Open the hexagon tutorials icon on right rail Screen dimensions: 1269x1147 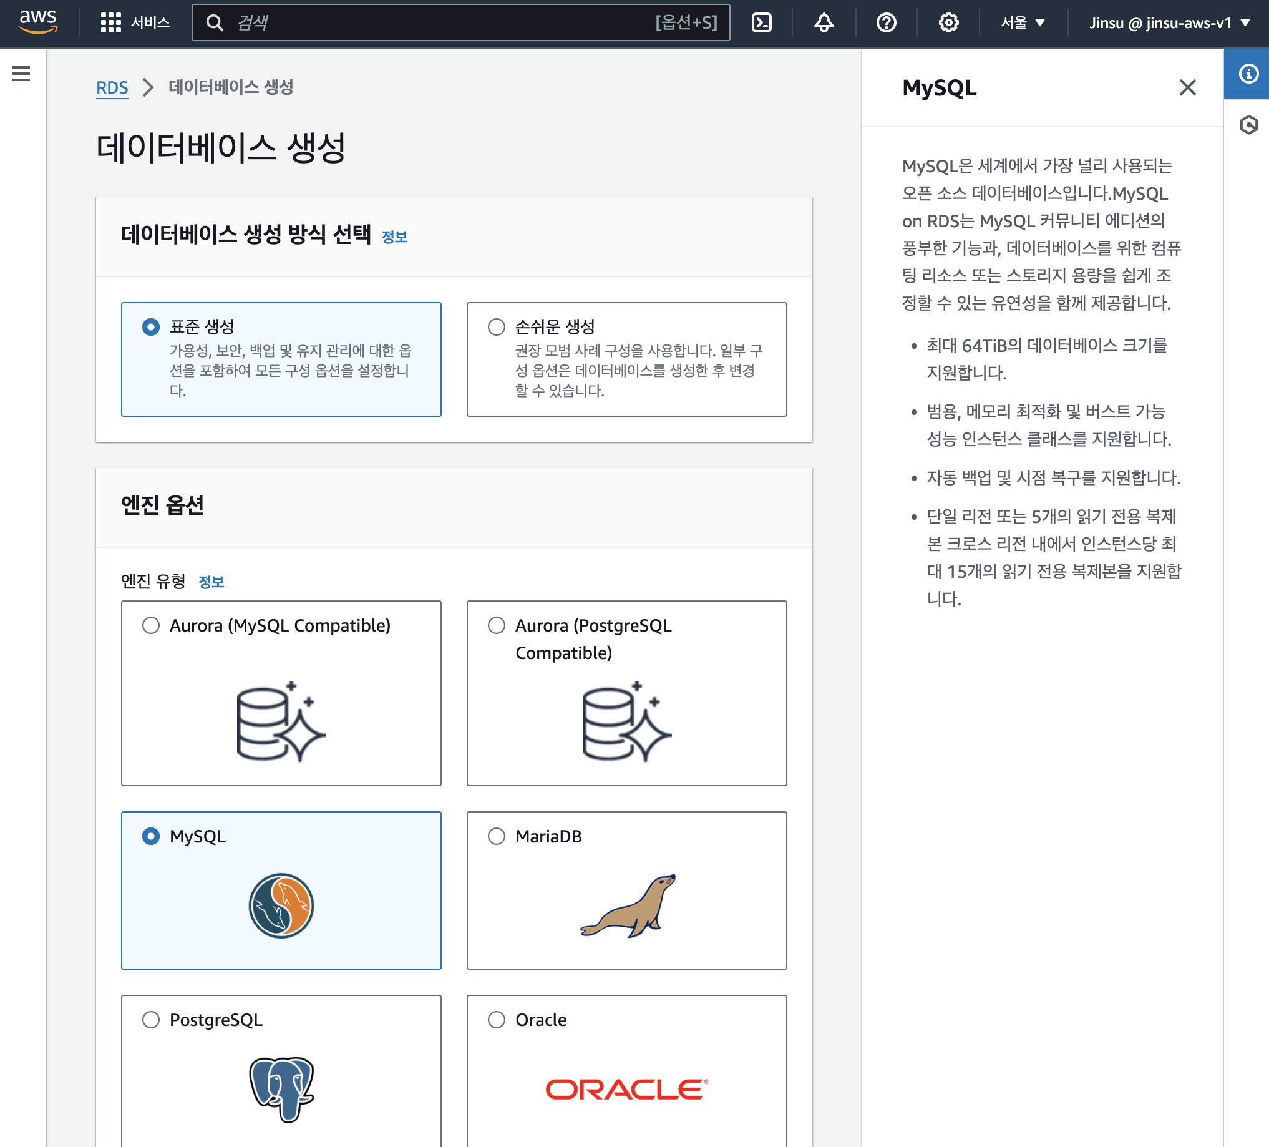point(1248,125)
